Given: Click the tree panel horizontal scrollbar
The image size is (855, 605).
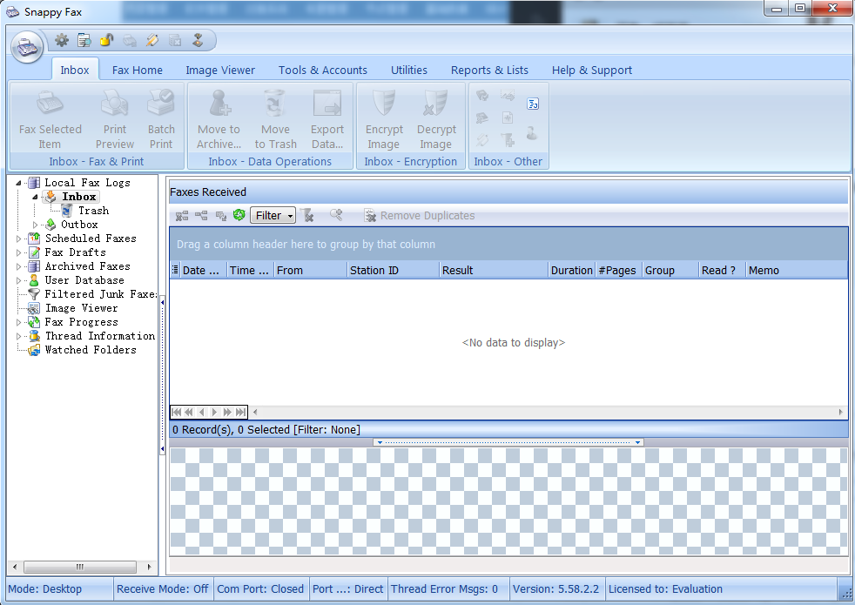Looking at the screenshot, I should click(79, 567).
